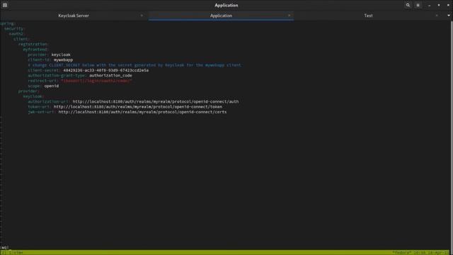Image resolution: width=453 pixels, height=255 pixels.
Task: Click the red redirect-uri string value
Action: [x=96, y=81]
